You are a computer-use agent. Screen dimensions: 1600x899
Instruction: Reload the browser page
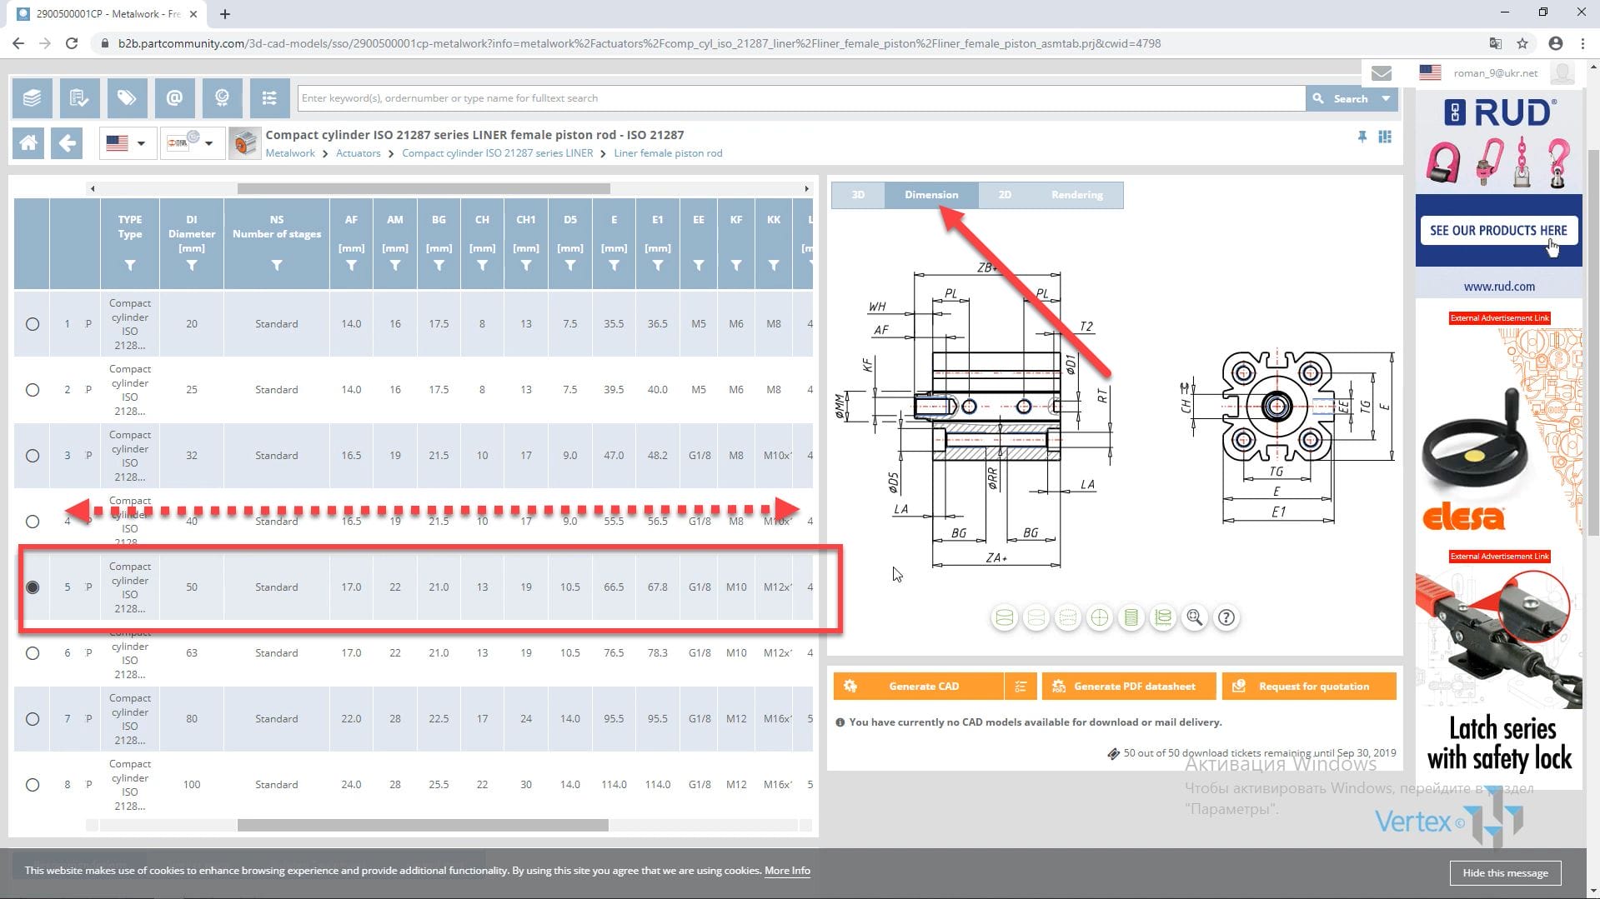[x=72, y=43]
